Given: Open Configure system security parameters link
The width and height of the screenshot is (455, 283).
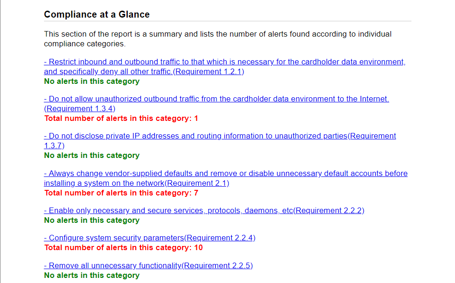Looking at the screenshot, I should (150, 238).
